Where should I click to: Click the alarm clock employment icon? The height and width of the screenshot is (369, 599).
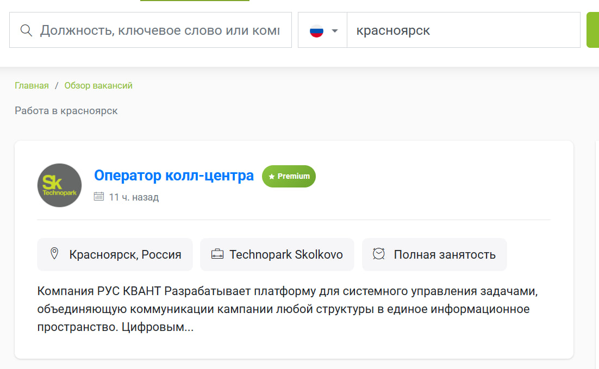379,254
